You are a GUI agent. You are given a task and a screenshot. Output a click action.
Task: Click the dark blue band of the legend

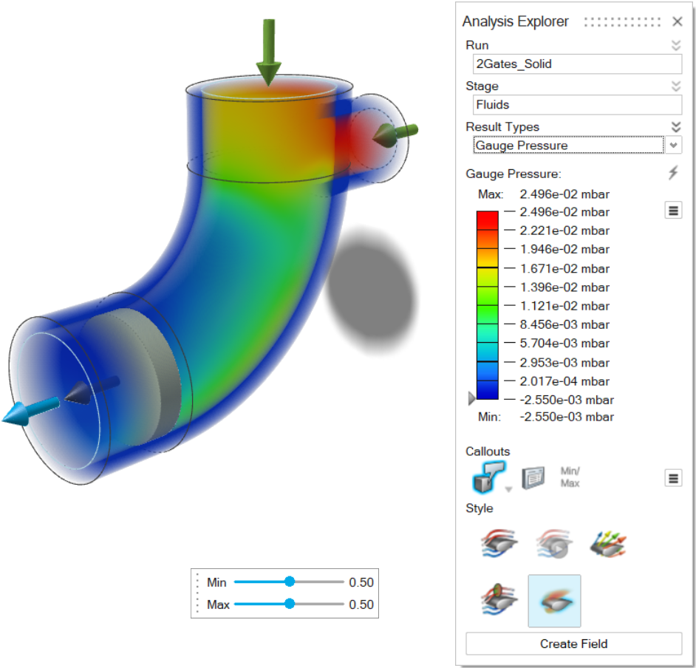pos(488,390)
